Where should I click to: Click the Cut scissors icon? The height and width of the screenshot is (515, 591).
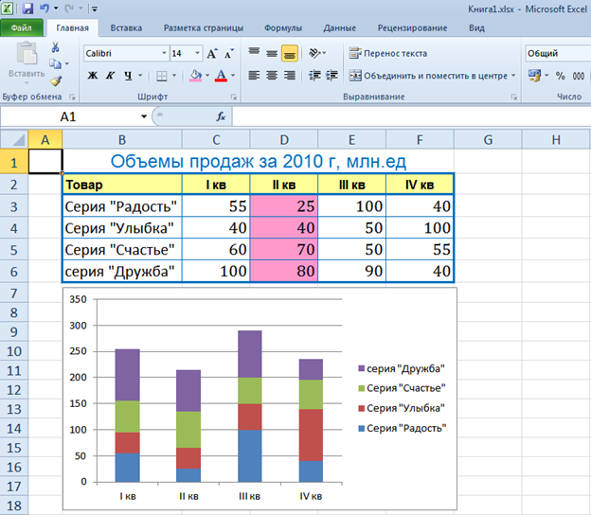55,47
